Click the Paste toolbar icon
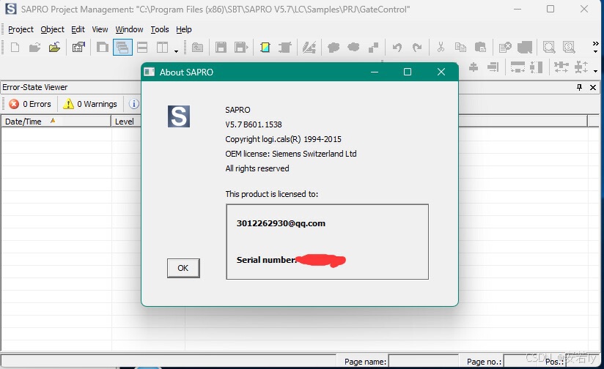Screen dimensions: 604x369 480,48
